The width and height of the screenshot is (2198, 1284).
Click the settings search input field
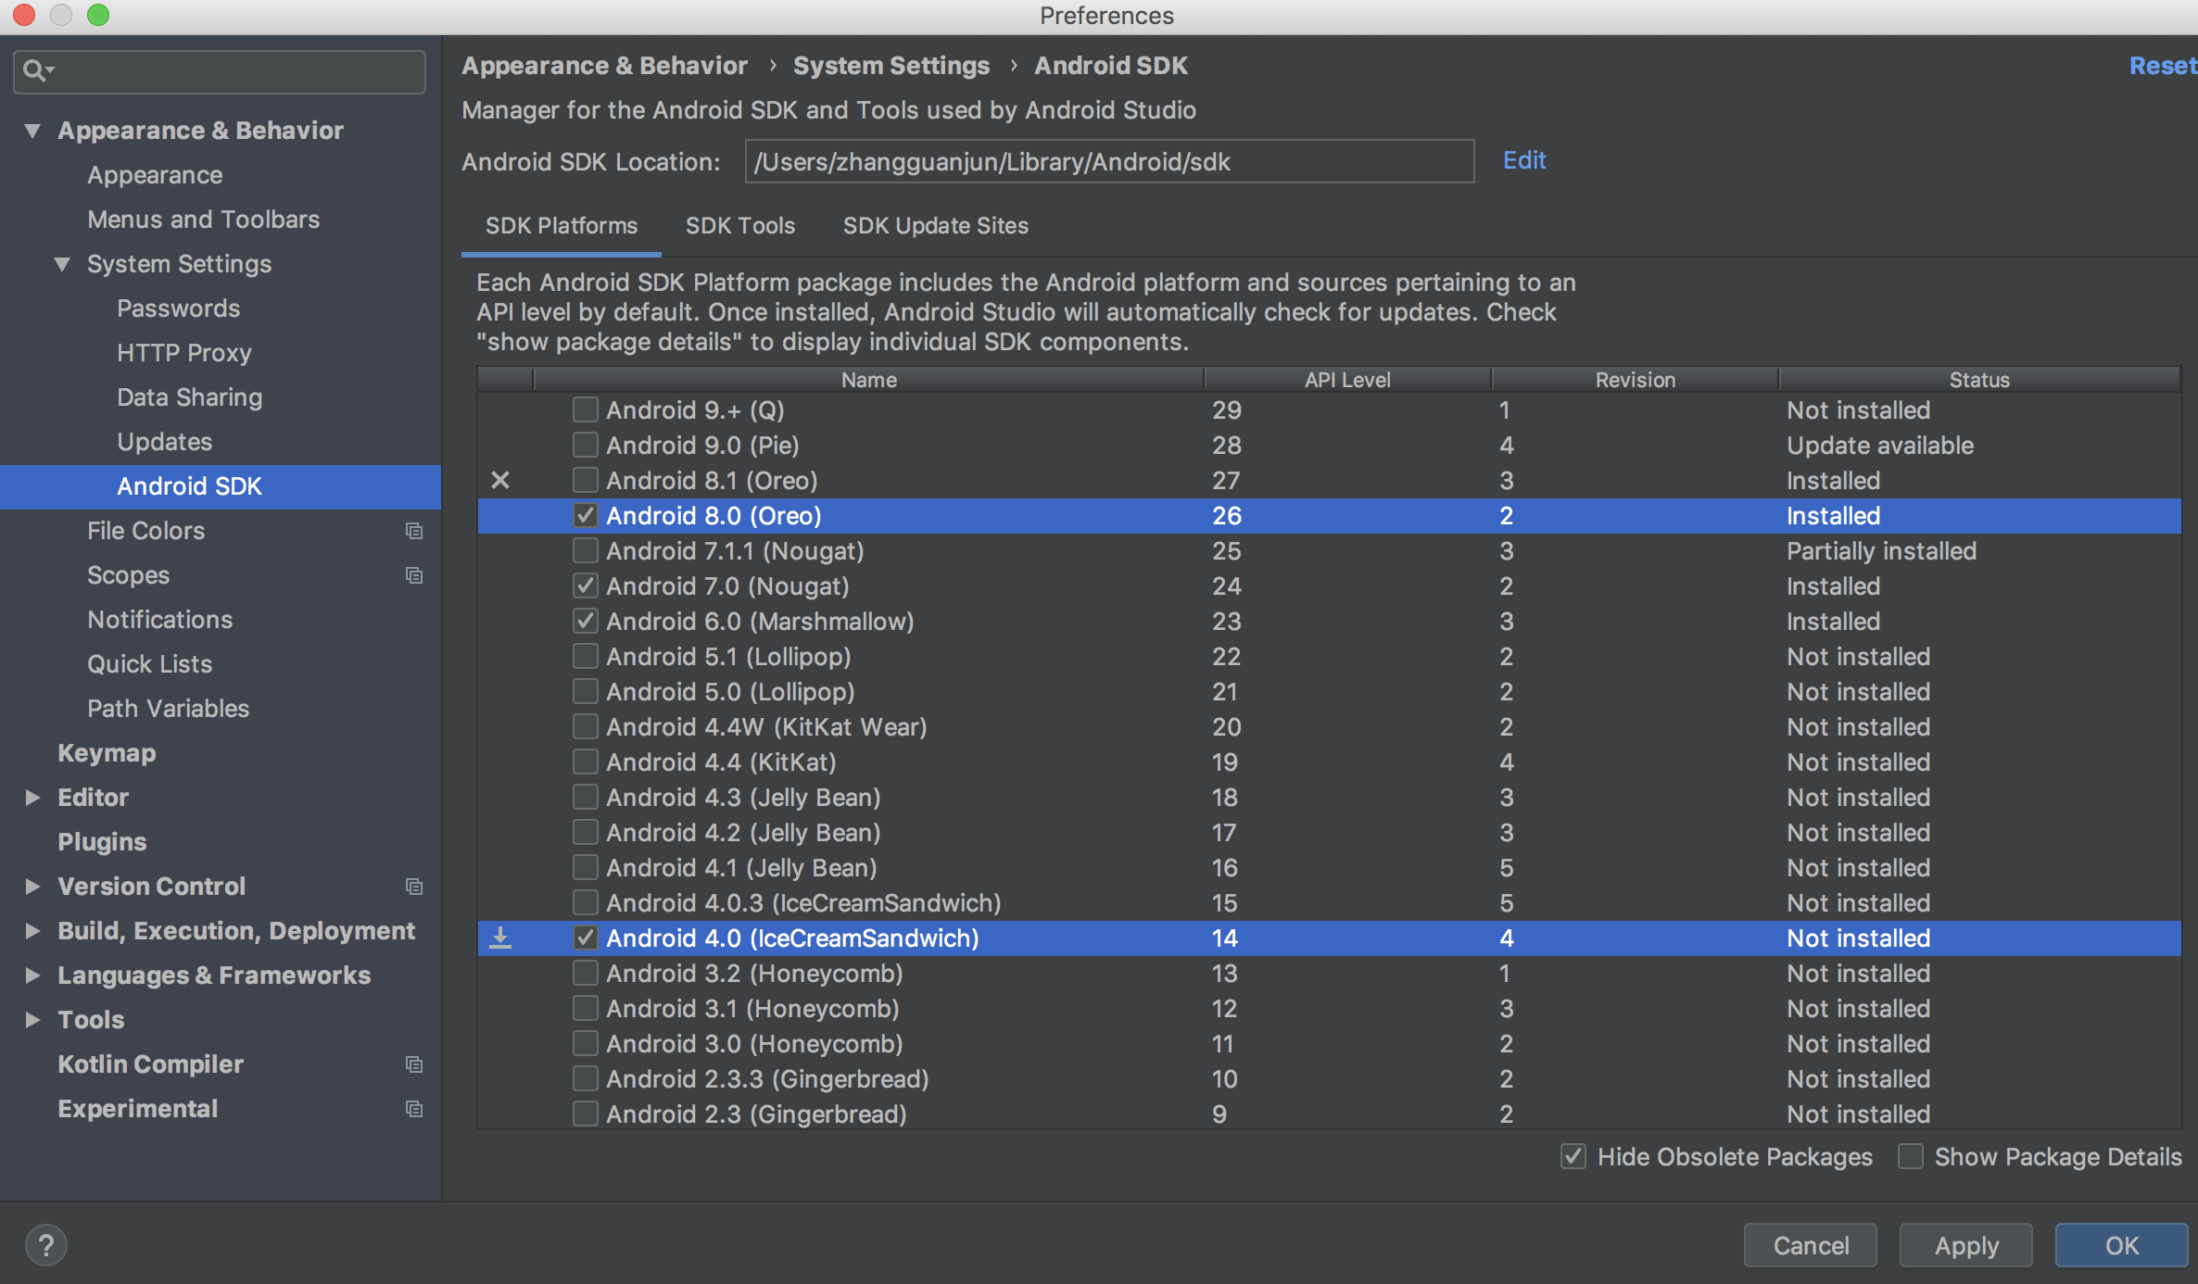coord(220,70)
